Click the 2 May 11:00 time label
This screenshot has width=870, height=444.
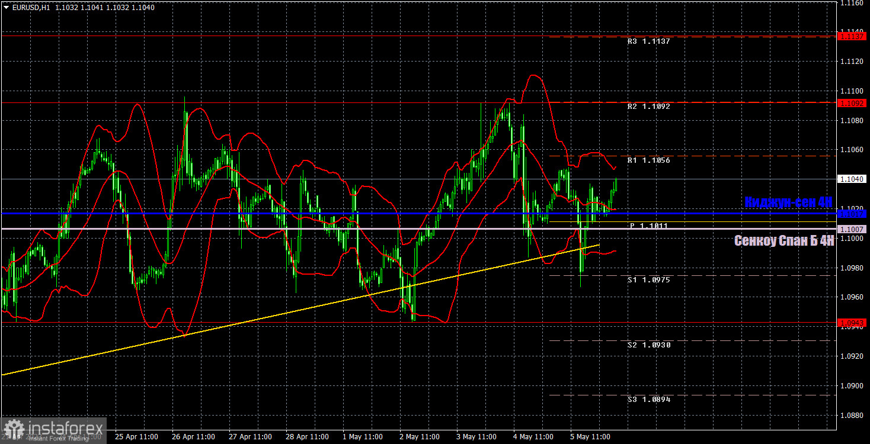[x=421, y=437]
